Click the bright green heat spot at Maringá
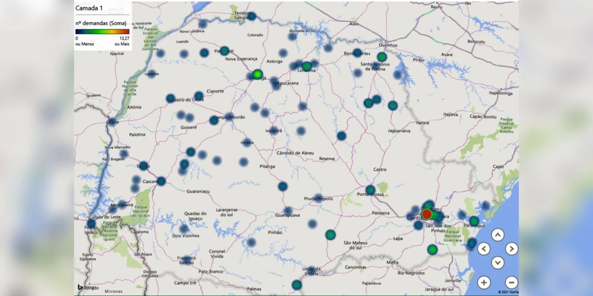Screen dimensions: 593x296 [258, 74]
